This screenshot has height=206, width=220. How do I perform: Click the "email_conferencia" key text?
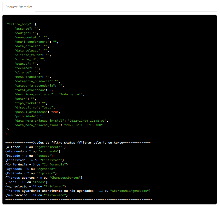(x=32, y=42)
